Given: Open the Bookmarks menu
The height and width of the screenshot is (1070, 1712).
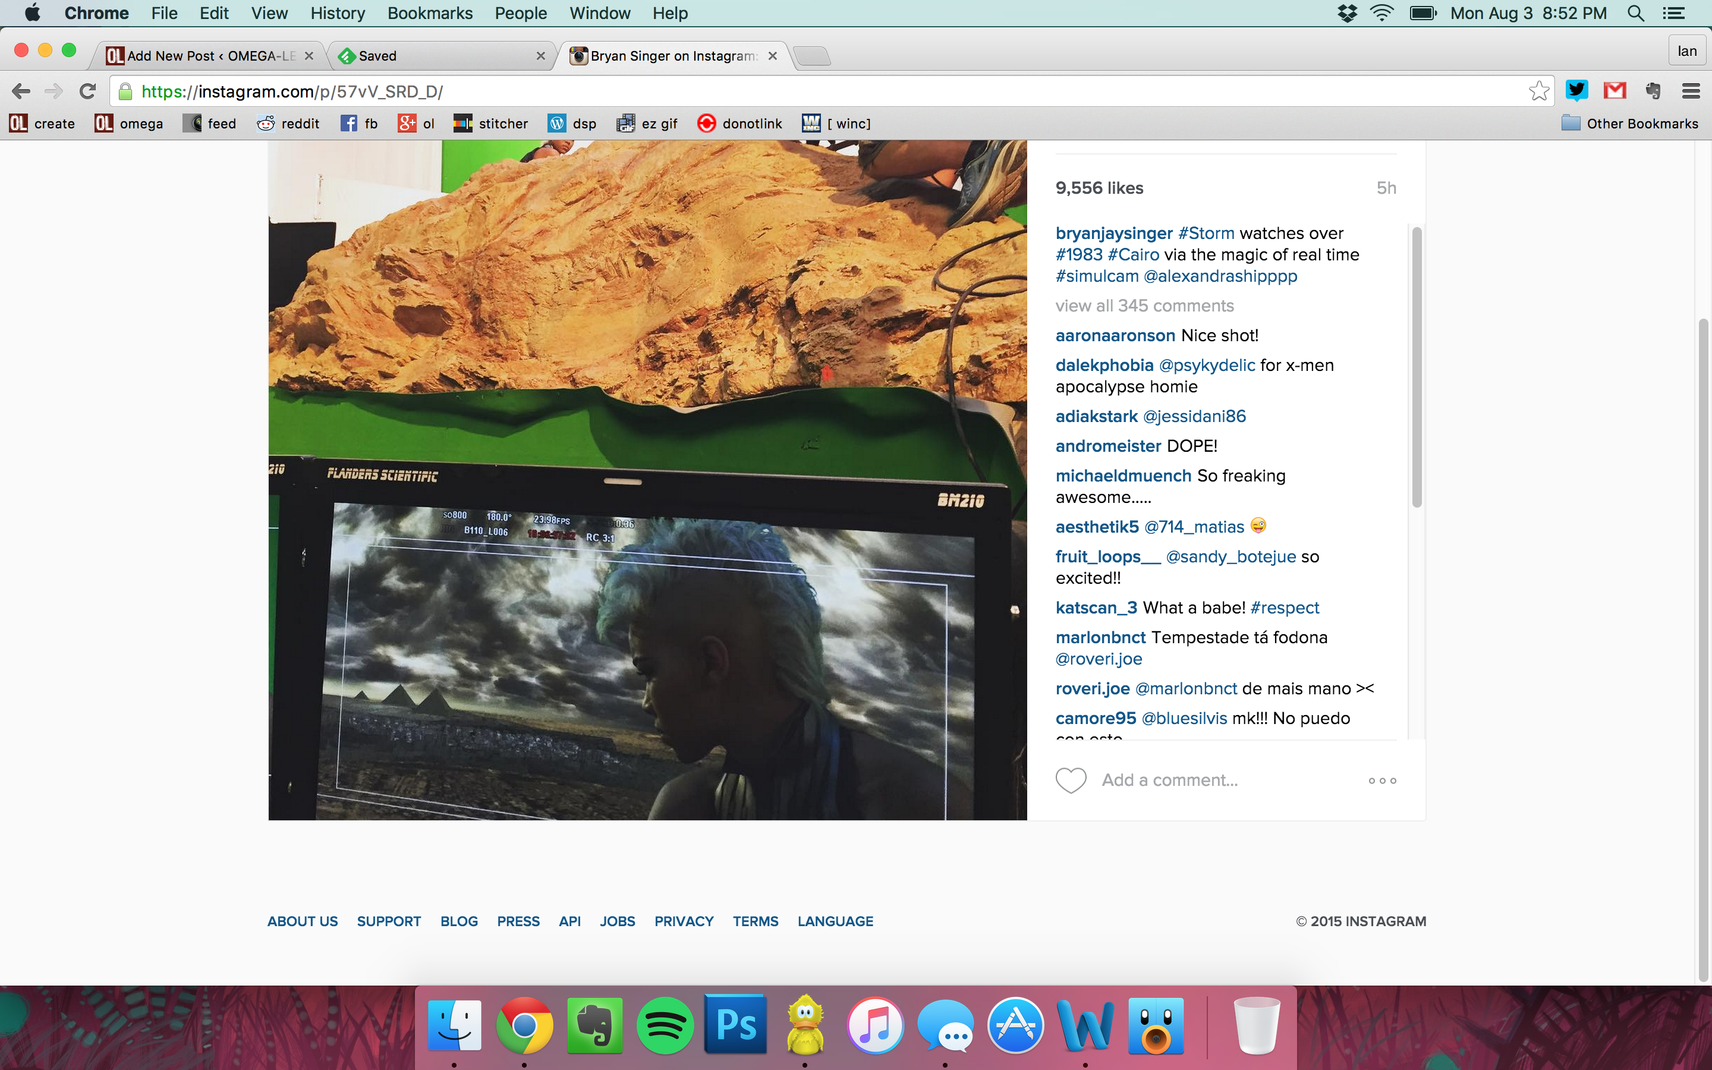Looking at the screenshot, I should point(429,12).
